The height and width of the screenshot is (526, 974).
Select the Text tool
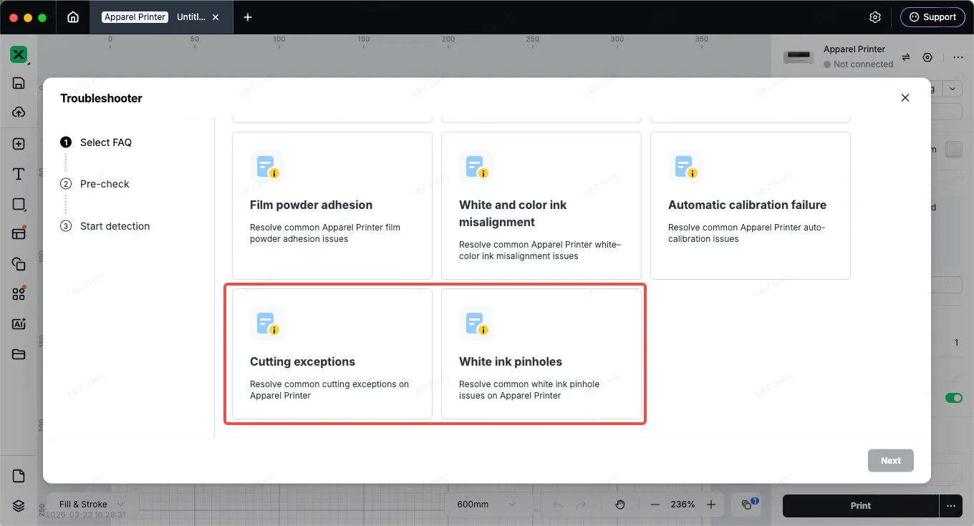click(x=19, y=174)
